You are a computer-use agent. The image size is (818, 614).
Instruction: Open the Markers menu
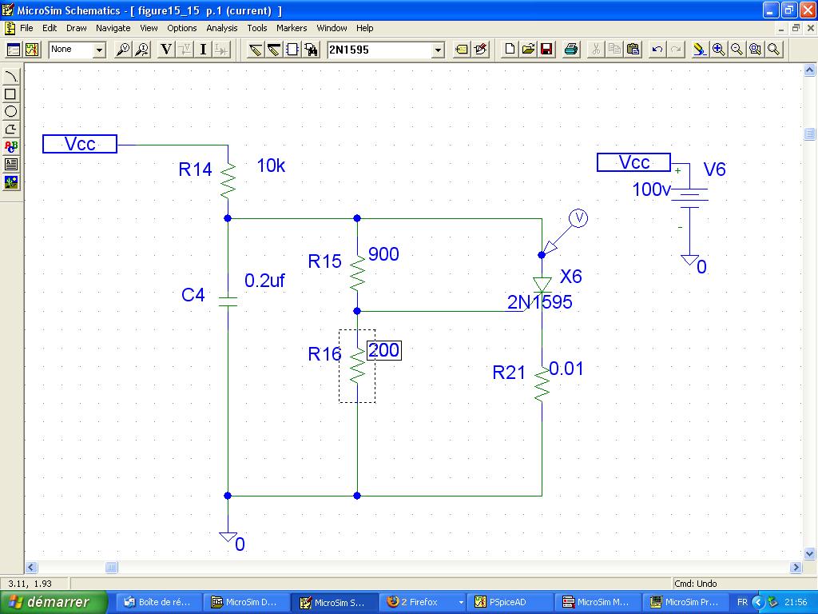coord(292,28)
